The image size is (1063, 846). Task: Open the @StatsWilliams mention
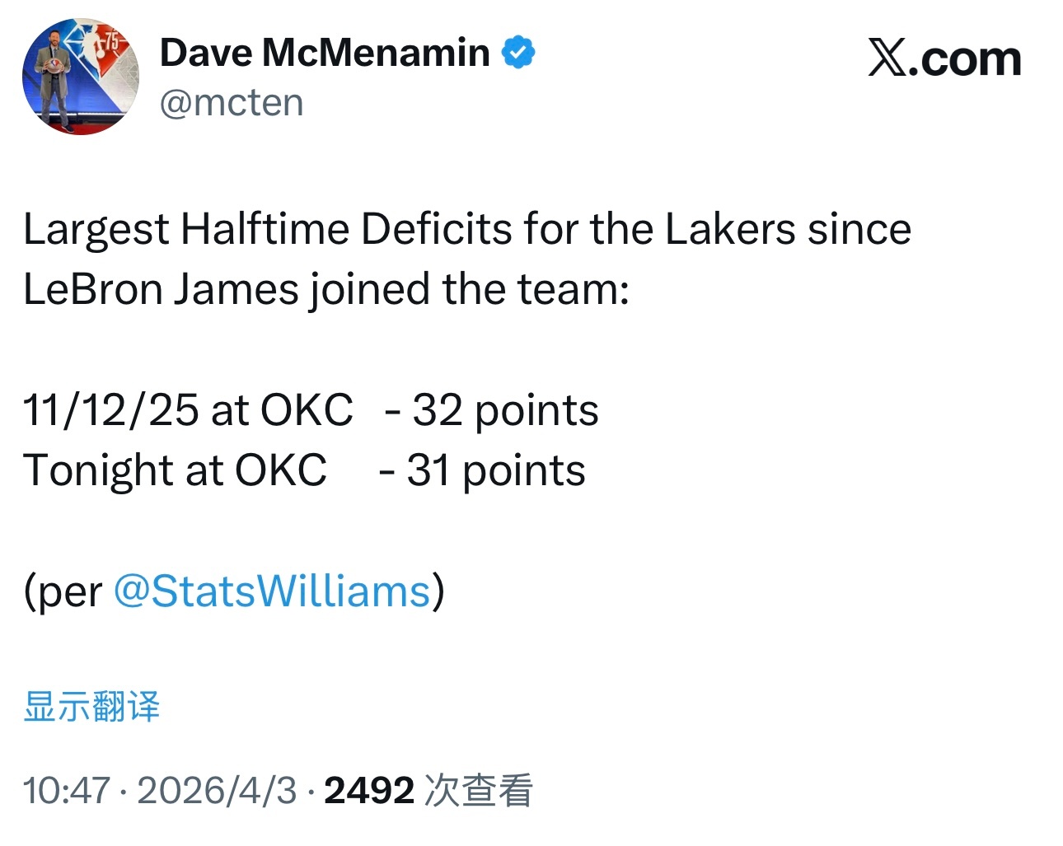click(272, 591)
